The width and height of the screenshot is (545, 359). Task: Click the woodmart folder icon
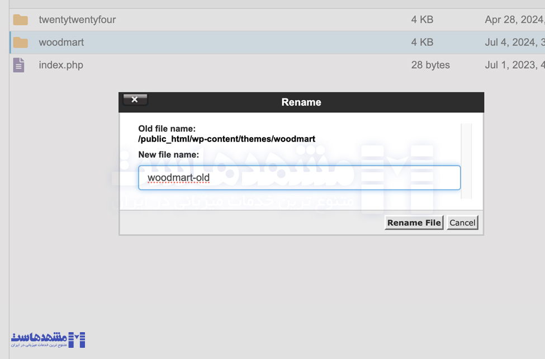pyautogui.click(x=21, y=42)
